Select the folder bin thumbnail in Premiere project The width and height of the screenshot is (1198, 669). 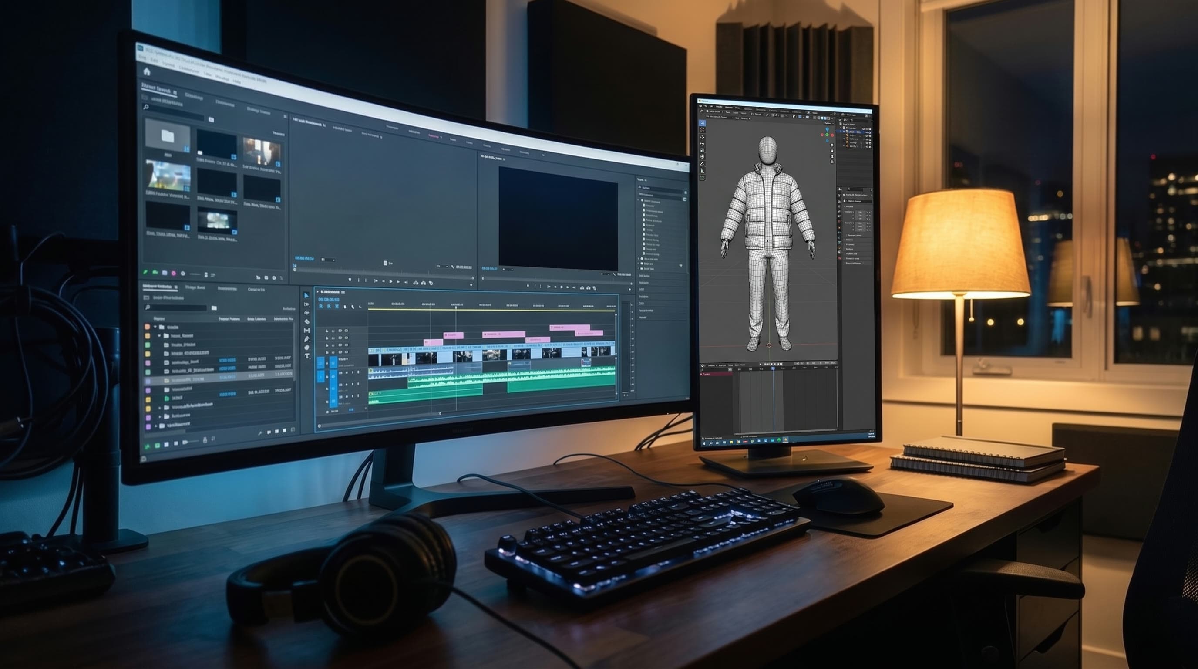168,135
